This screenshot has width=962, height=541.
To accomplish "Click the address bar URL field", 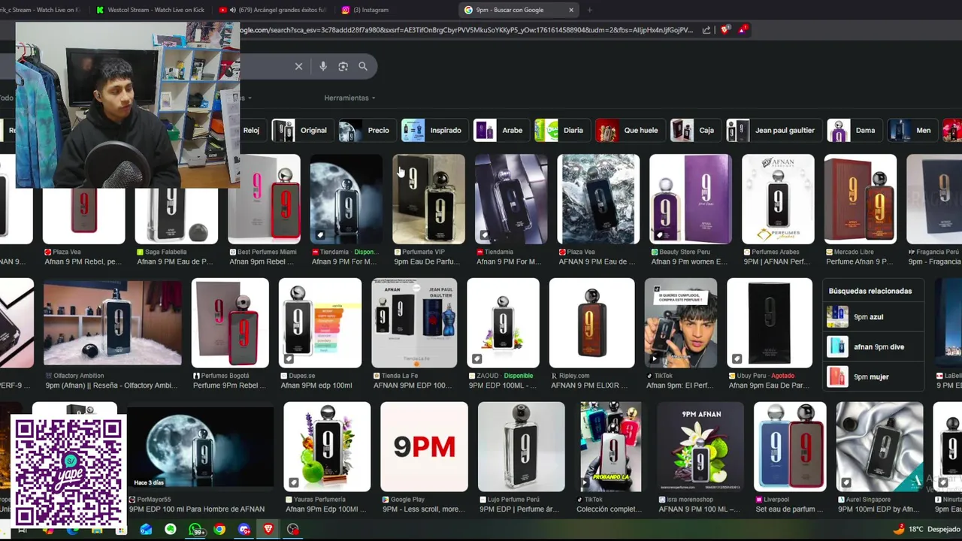I will 466,30.
